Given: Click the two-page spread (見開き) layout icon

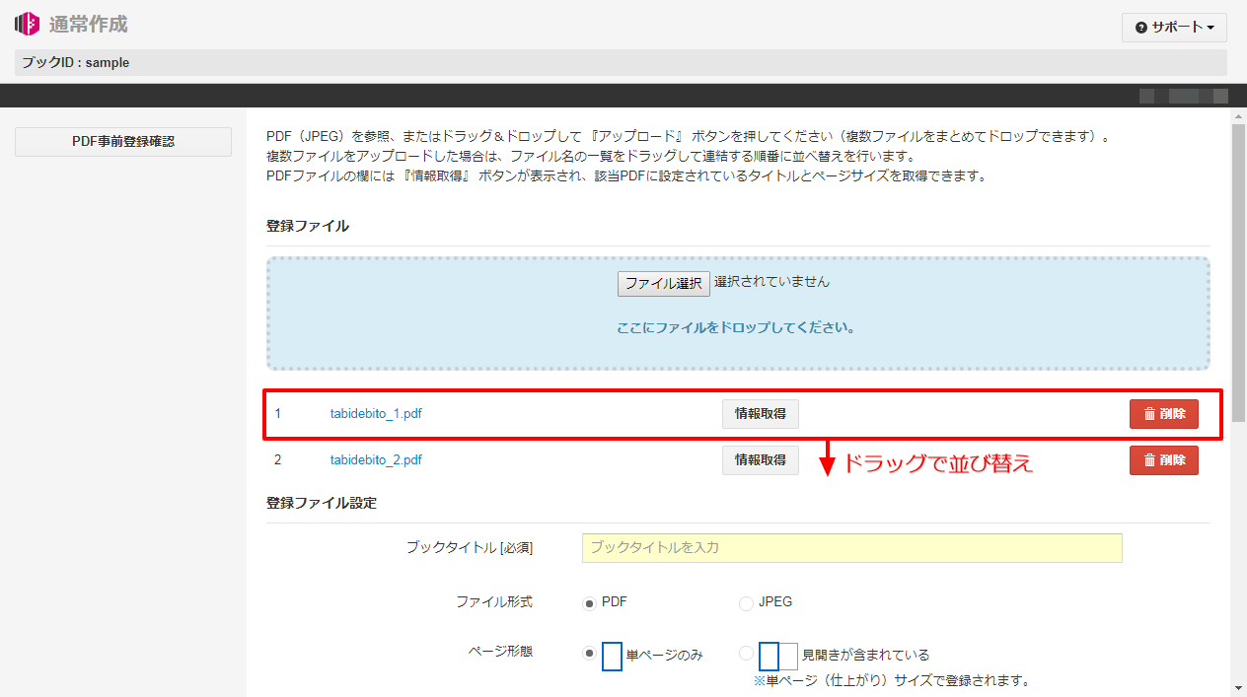Looking at the screenshot, I should pos(778,656).
